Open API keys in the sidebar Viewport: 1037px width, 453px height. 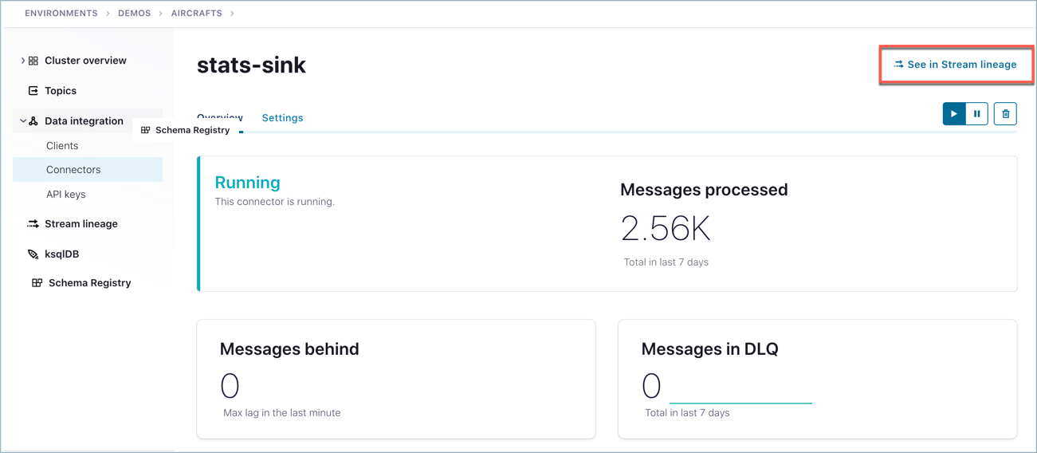(x=65, y=195)
